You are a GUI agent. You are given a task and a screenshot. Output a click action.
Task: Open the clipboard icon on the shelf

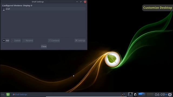click(135, 95)
